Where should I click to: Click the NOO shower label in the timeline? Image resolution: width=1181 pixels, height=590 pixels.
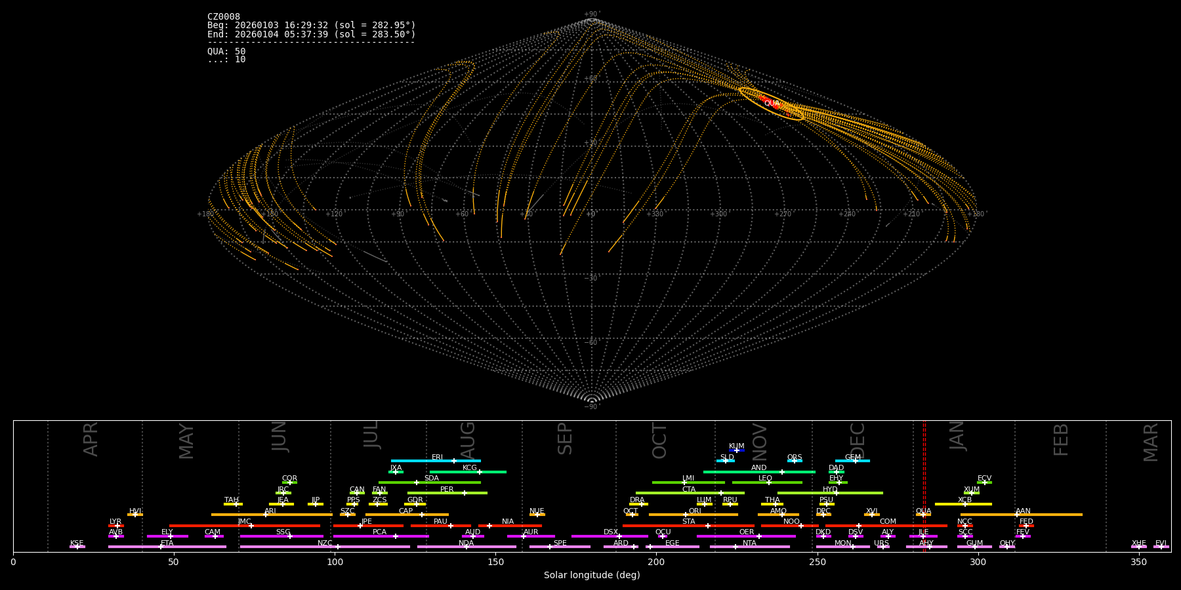click(791, 522)
